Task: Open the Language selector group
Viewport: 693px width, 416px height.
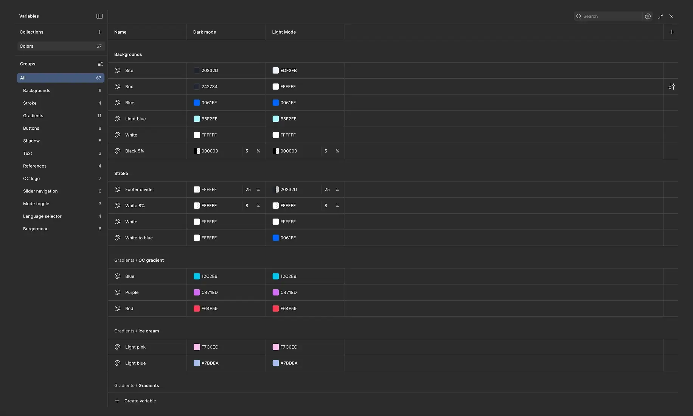Action: tap(61, 216)
